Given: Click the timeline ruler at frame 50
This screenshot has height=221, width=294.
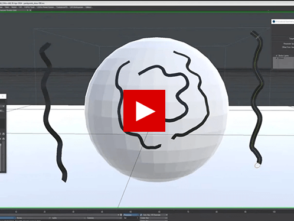Looking at the screenshot, I should click(130, 212).
